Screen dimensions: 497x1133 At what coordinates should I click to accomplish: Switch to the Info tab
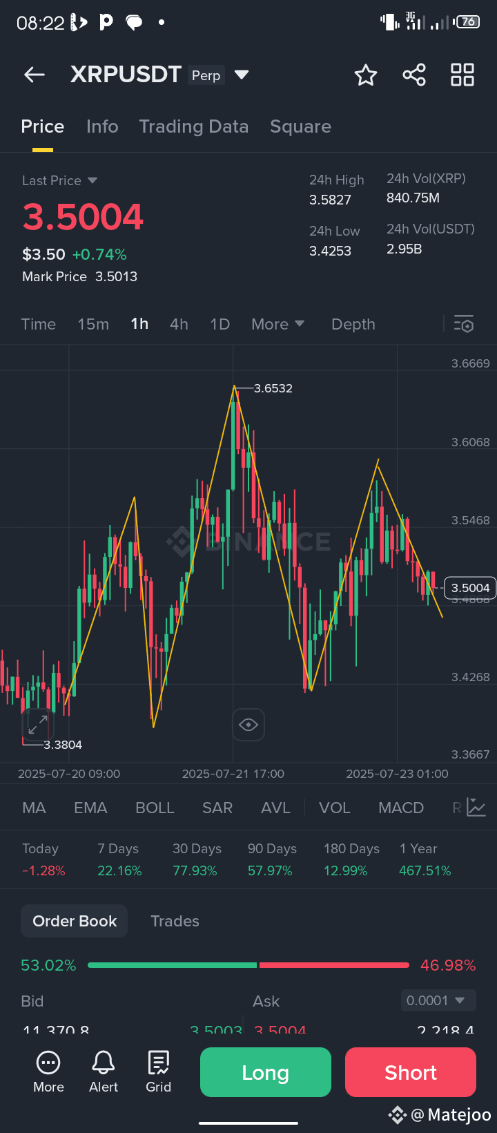click(102, 126)
